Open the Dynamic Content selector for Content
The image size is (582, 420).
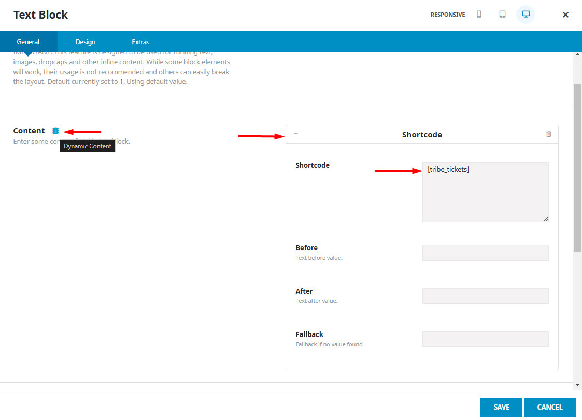tap(55, 131)
